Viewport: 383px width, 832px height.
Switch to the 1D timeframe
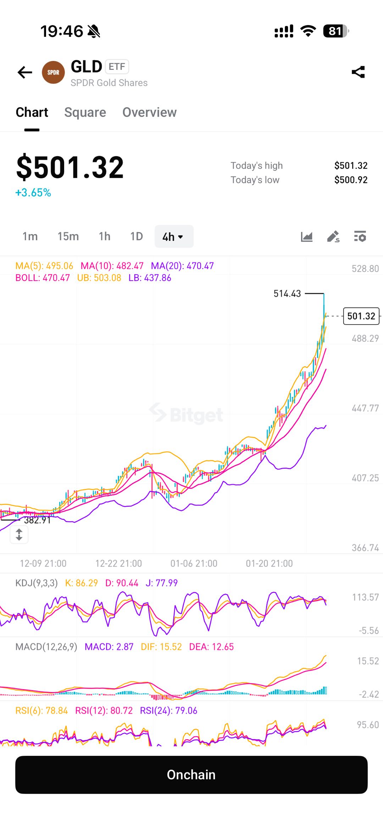(x=137, y=236)
